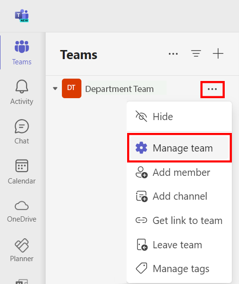Choose Hide from the context menu
The height and width of the screenshot is (284, 239).
pos(179,116)
